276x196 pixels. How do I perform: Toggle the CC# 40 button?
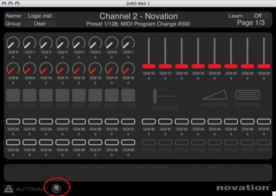(x=149, y=121)
